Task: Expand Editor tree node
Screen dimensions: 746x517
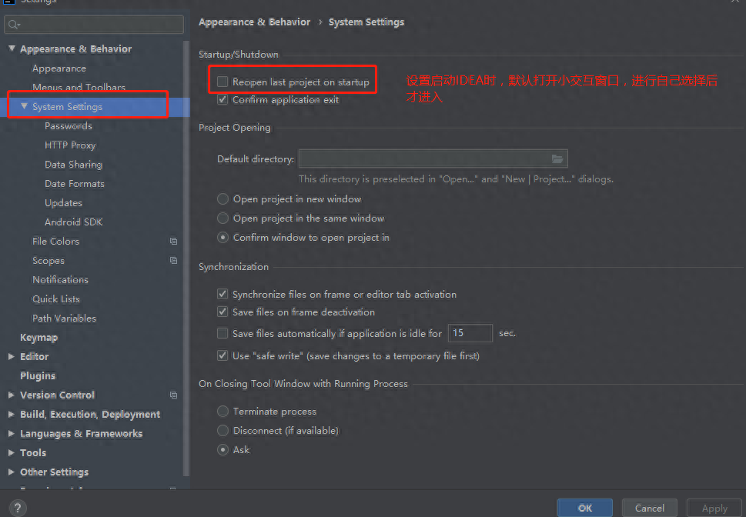Action: pos(12,357)
